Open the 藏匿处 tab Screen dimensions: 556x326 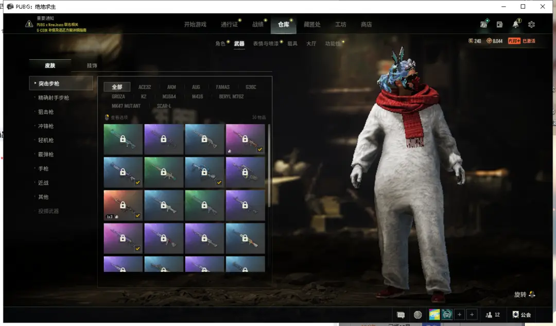click(x=312, y=25)
